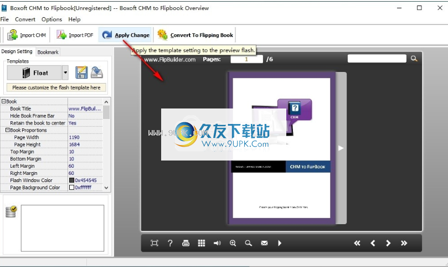
Task: Select the Hide Book Frame Bar value No
Action: 85,116
